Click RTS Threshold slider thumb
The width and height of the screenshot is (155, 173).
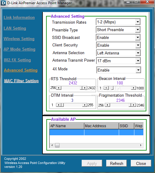[81, 88]
